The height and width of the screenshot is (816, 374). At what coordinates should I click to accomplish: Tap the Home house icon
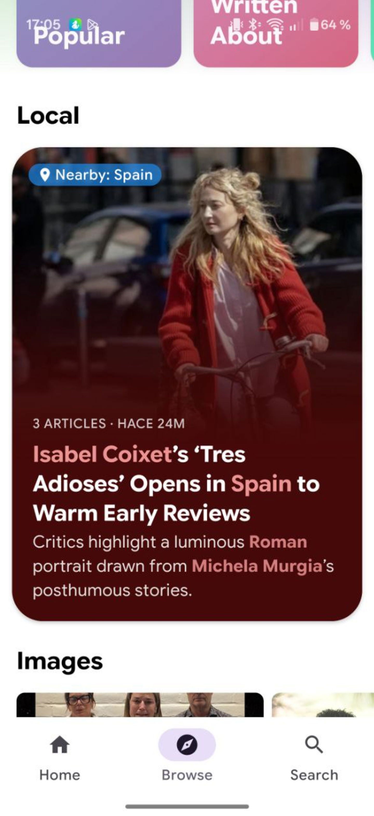59,744
